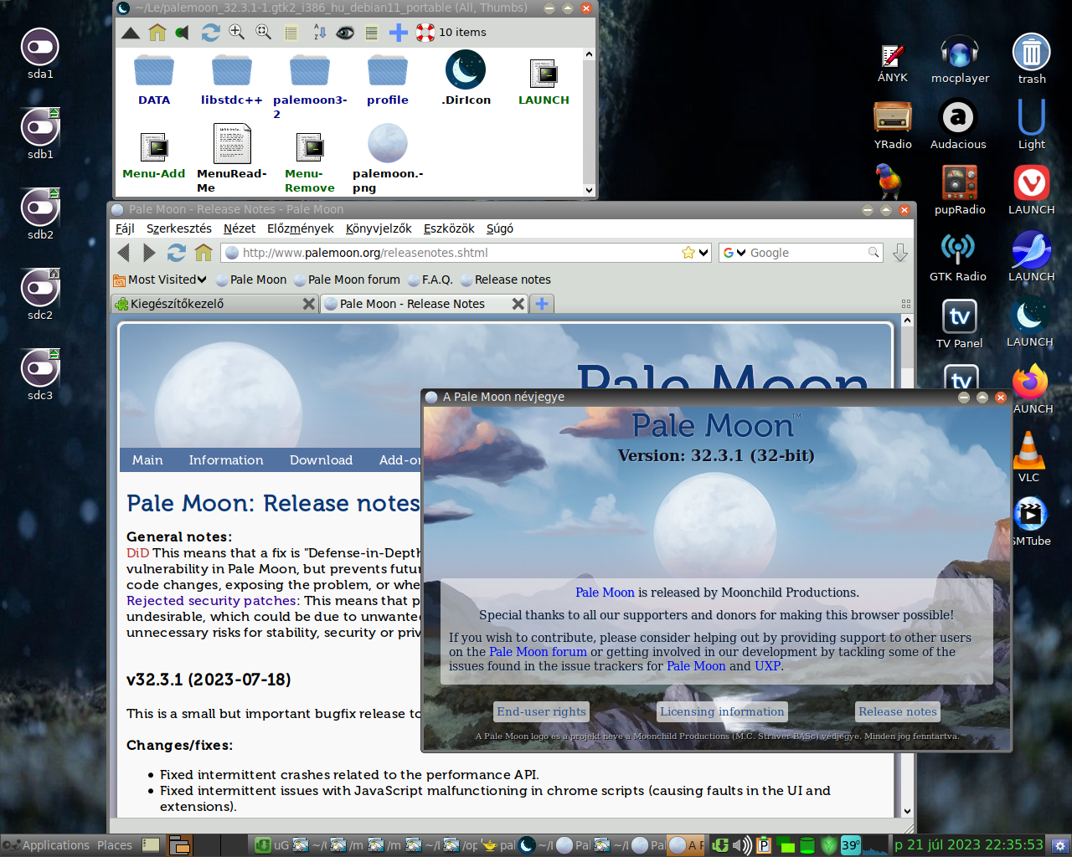
Task: Open a new browser tab
Action: [542, 304]
